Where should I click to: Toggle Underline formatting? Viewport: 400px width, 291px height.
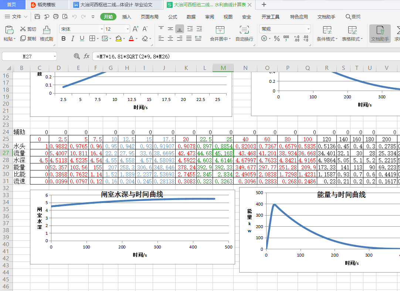pos(82,38)
